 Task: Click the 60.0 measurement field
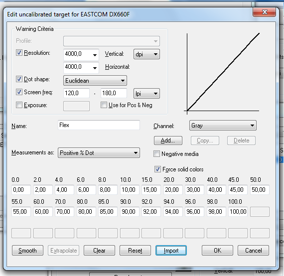(43, 212)
